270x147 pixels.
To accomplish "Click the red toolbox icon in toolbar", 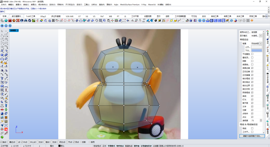I will [x=10, y=21].
